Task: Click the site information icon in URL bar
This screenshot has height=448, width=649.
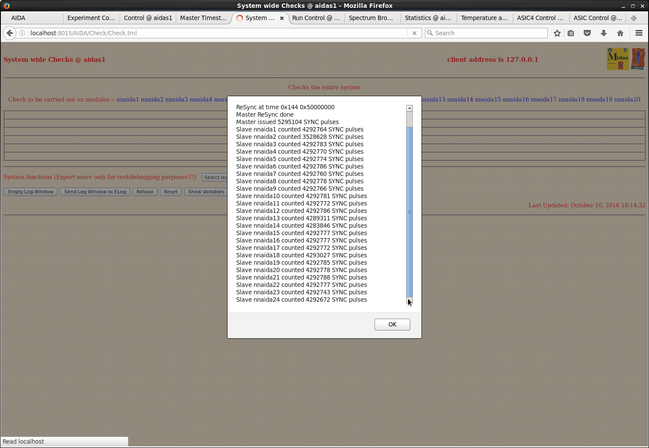Action: click(22, 33)
